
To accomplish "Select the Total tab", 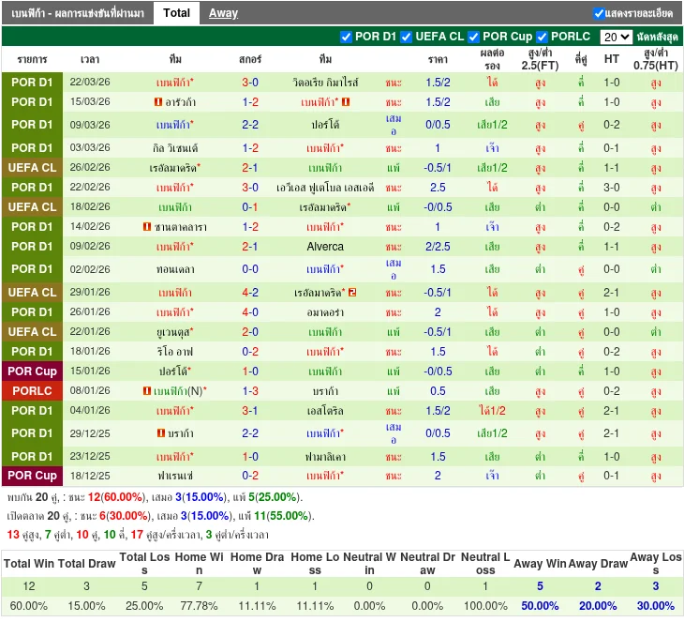I will [176, 13].
